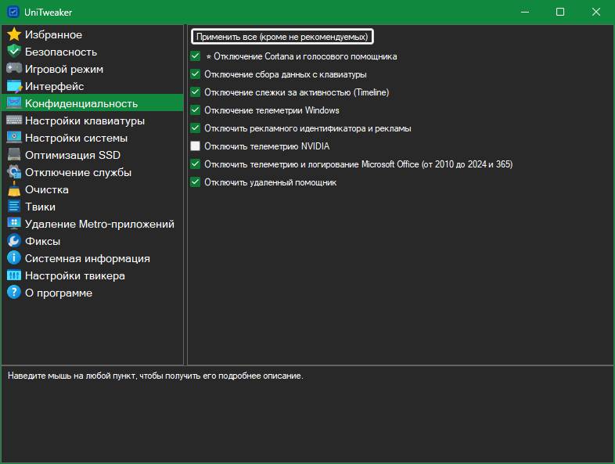Click the wrench icon for Фиксы
Screen dimensions: 615x464
pos(14,241)
